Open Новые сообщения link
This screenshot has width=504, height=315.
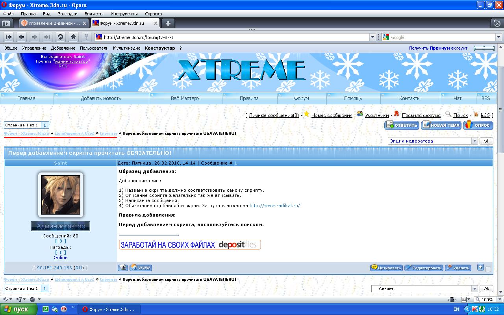[332, 115]
